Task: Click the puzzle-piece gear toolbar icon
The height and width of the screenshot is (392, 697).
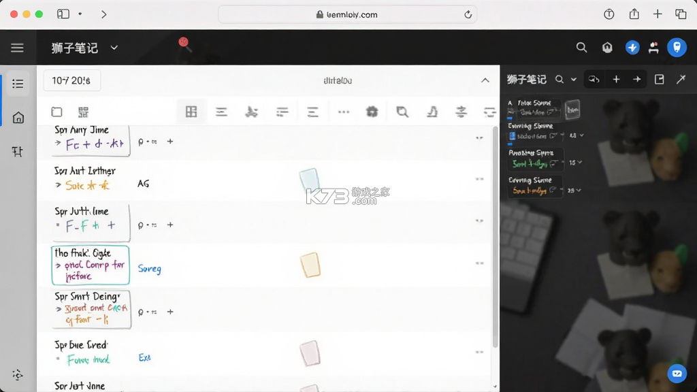Action: click(372, 112)
